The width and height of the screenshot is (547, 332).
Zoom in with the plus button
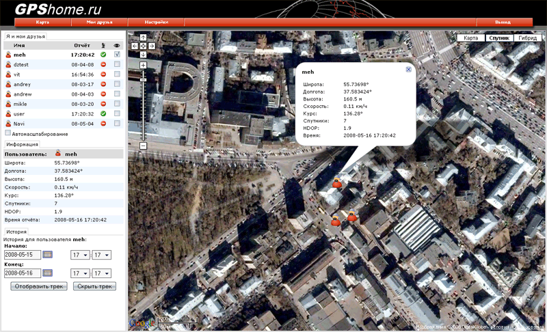pos(143,65)
